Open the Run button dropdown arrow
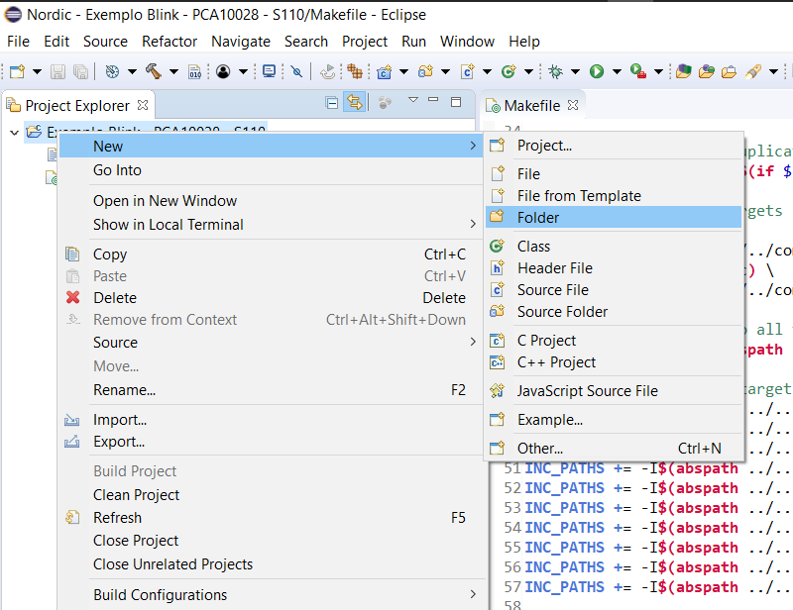The width and height of the screenshot is (793, 610). point(617,71)
